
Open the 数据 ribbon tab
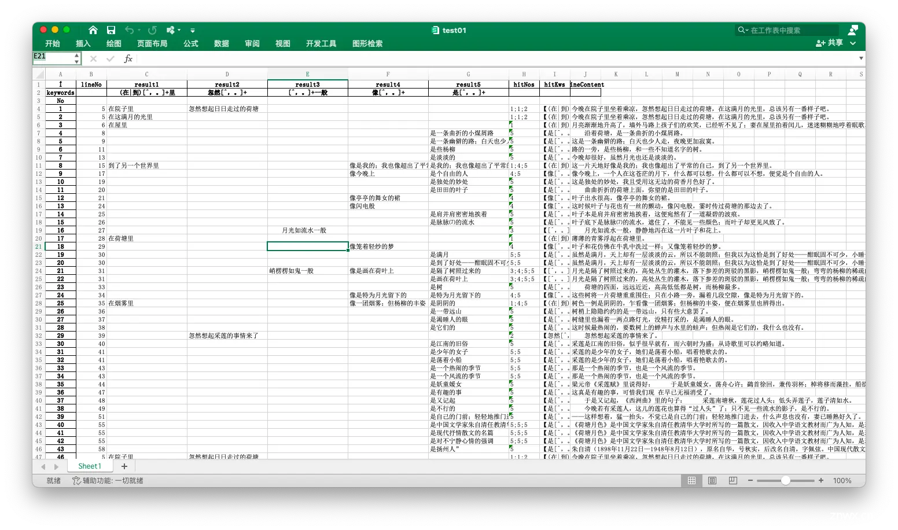click(x=222, y=43)
